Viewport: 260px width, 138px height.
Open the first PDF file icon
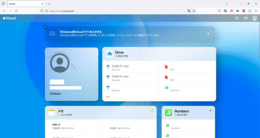pos(166,67)
